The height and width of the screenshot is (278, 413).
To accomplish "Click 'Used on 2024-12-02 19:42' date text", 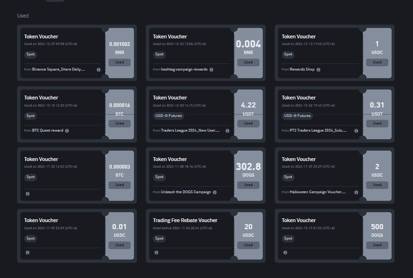I will (x=308, y=106).
